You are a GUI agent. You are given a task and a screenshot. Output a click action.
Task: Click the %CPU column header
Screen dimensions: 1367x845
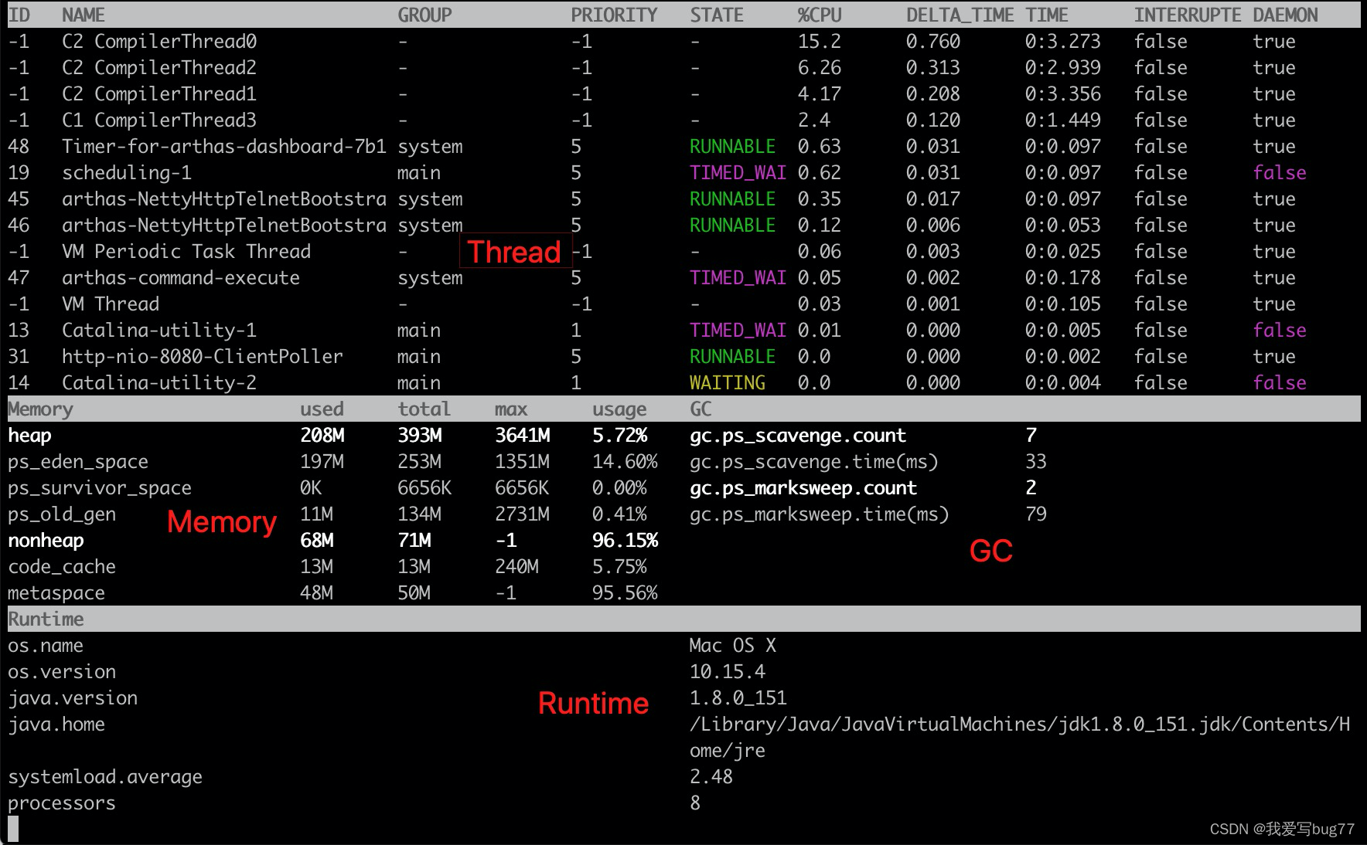[819, 14]
